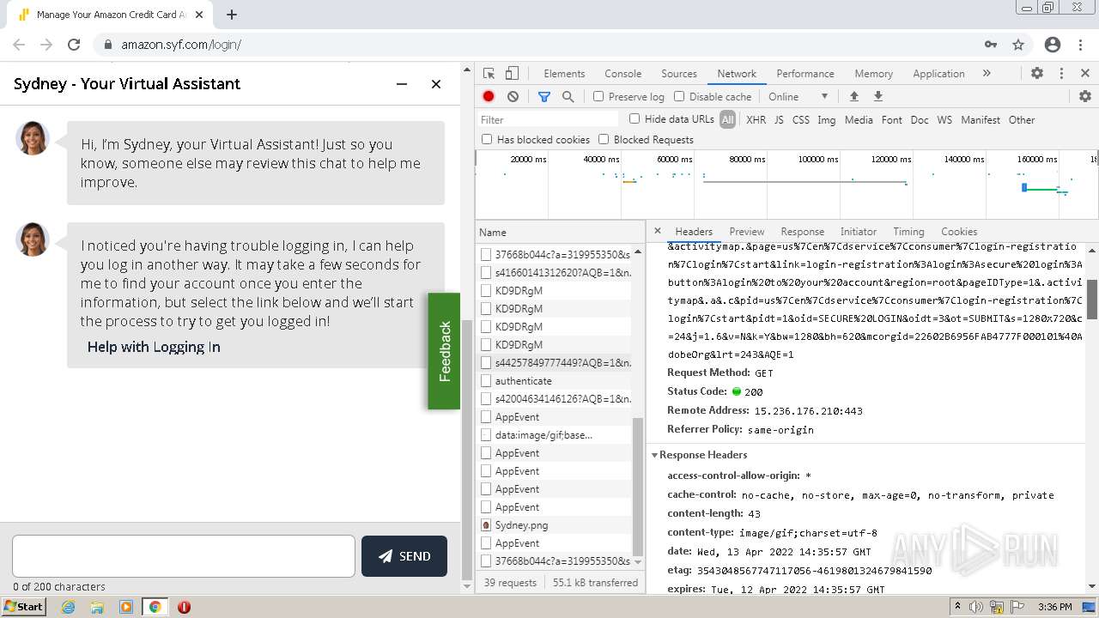Open network settings gear icon

pos(1084,97)
